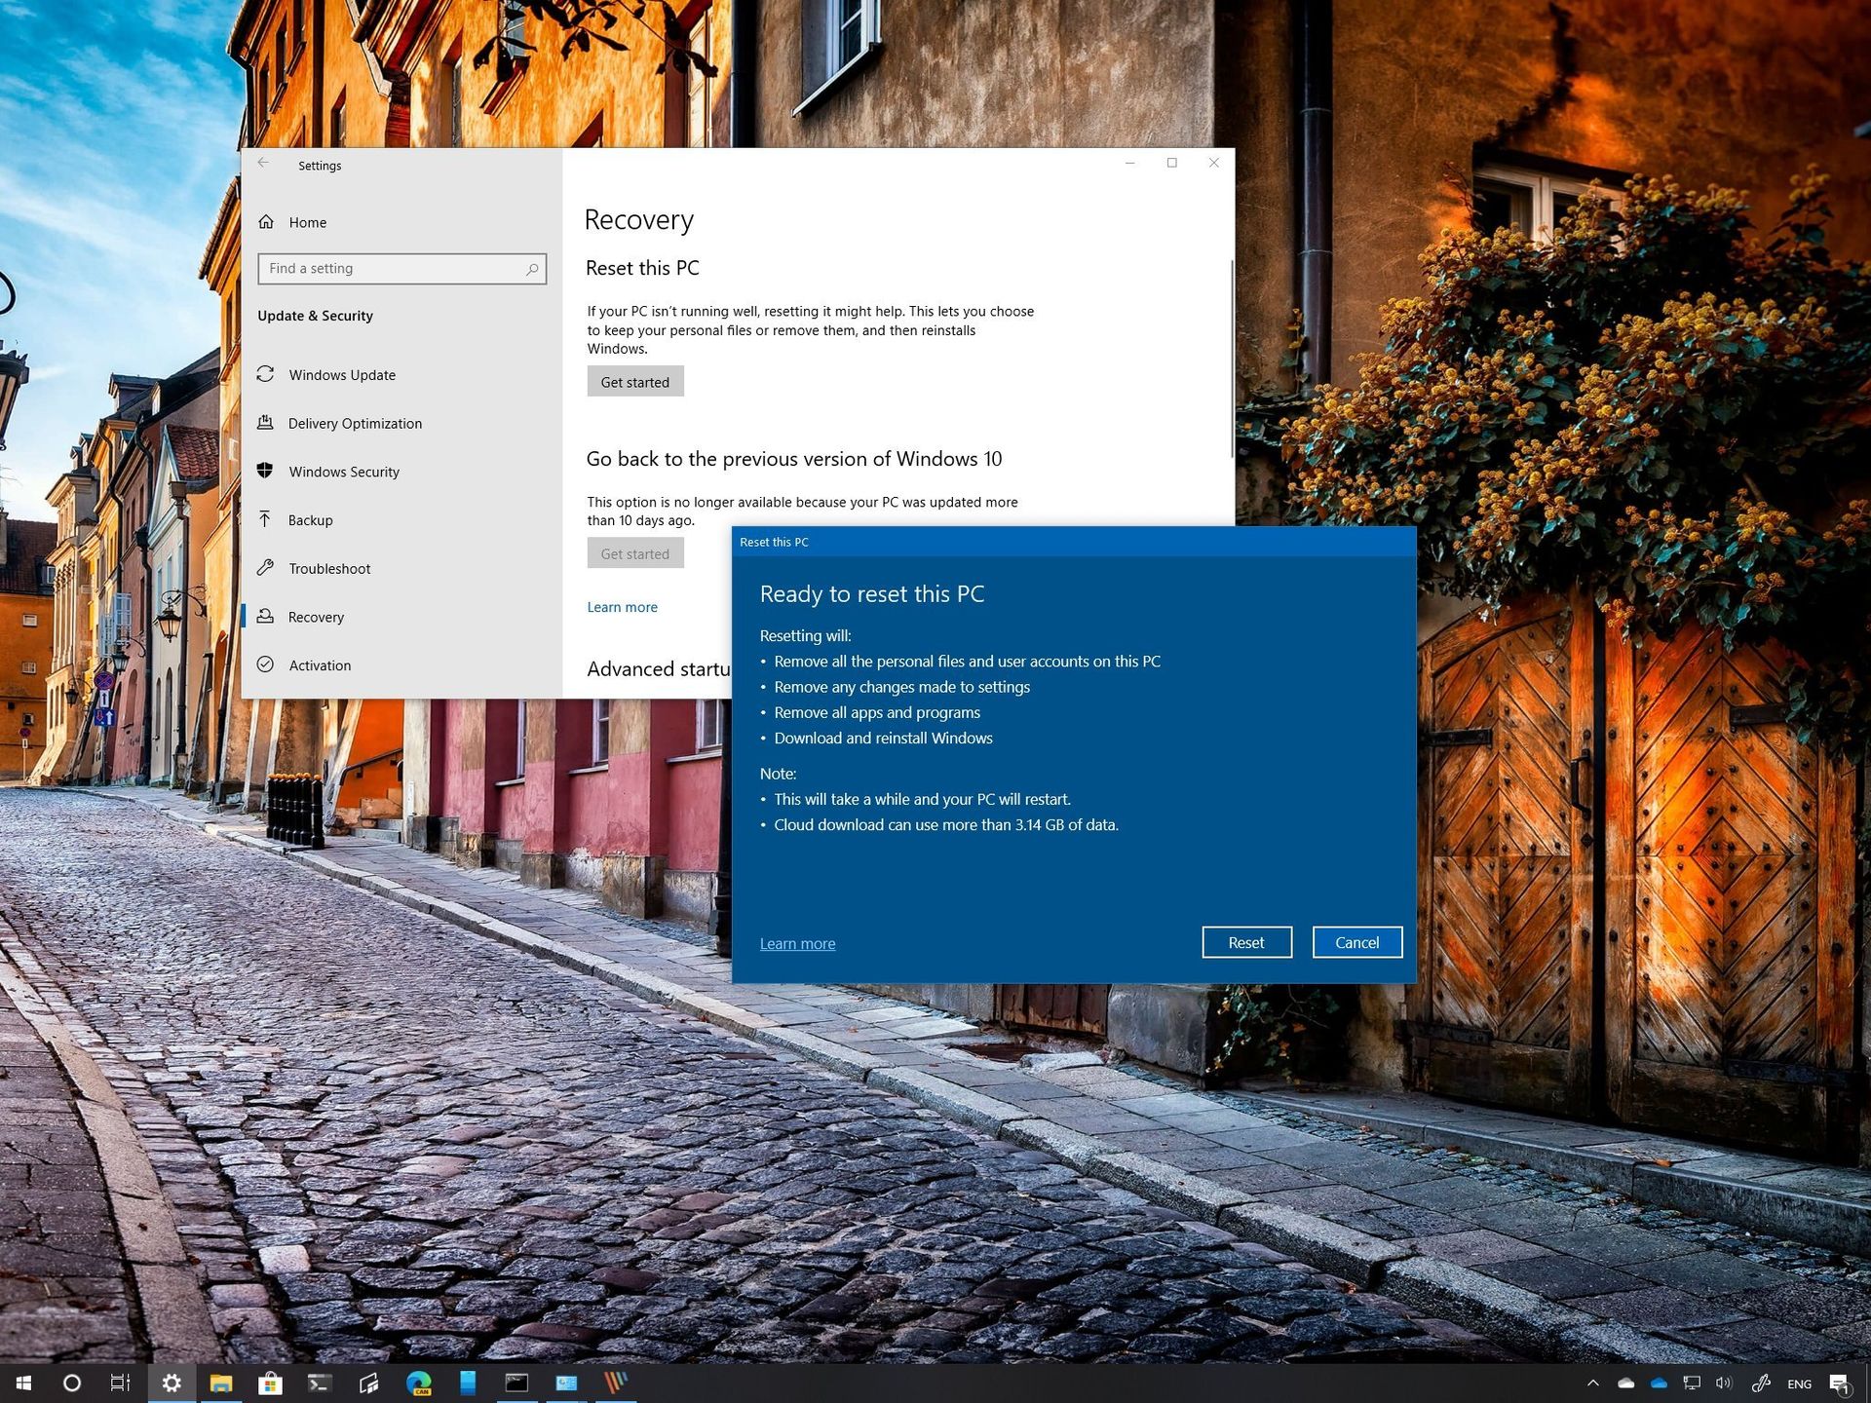Click Learn more link under Recovery
The image size is (1871, 1403).
(x=622, y=607)
